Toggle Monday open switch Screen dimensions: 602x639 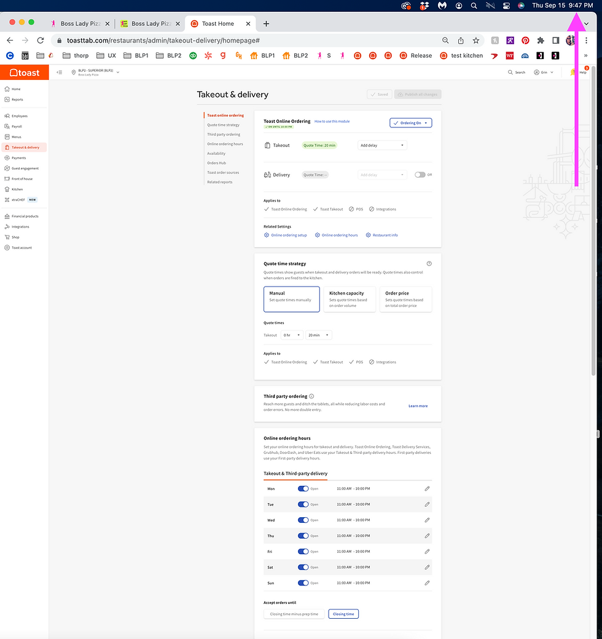[x=303, y=488]
